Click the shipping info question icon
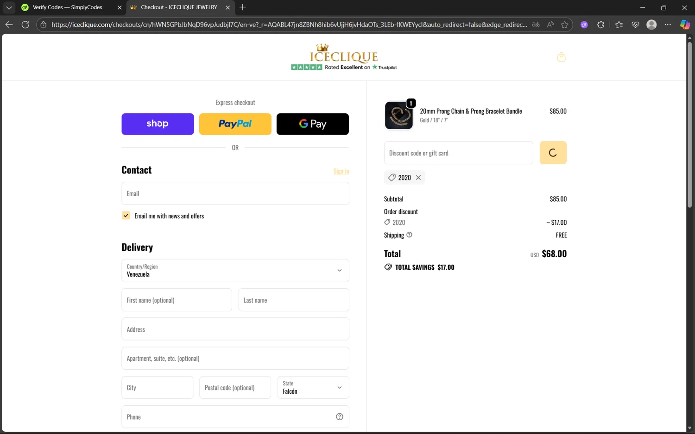Screen dimensions: 695x434 point(409,235)
